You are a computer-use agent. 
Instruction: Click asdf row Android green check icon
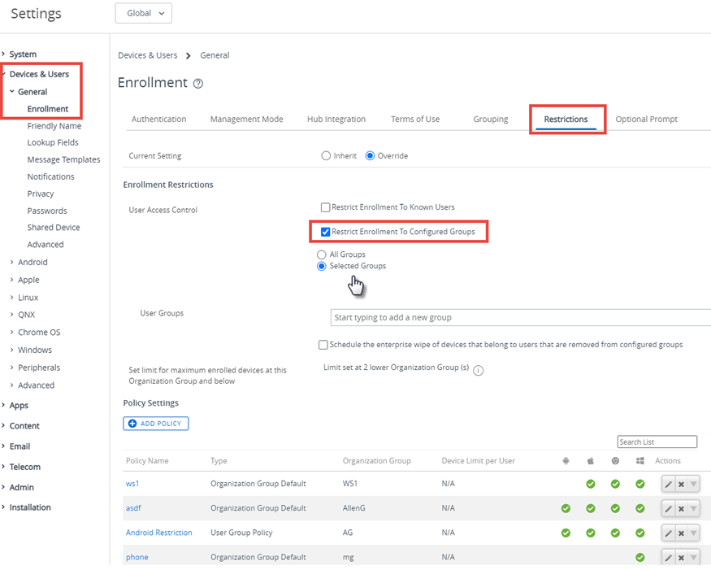(566, 508)
